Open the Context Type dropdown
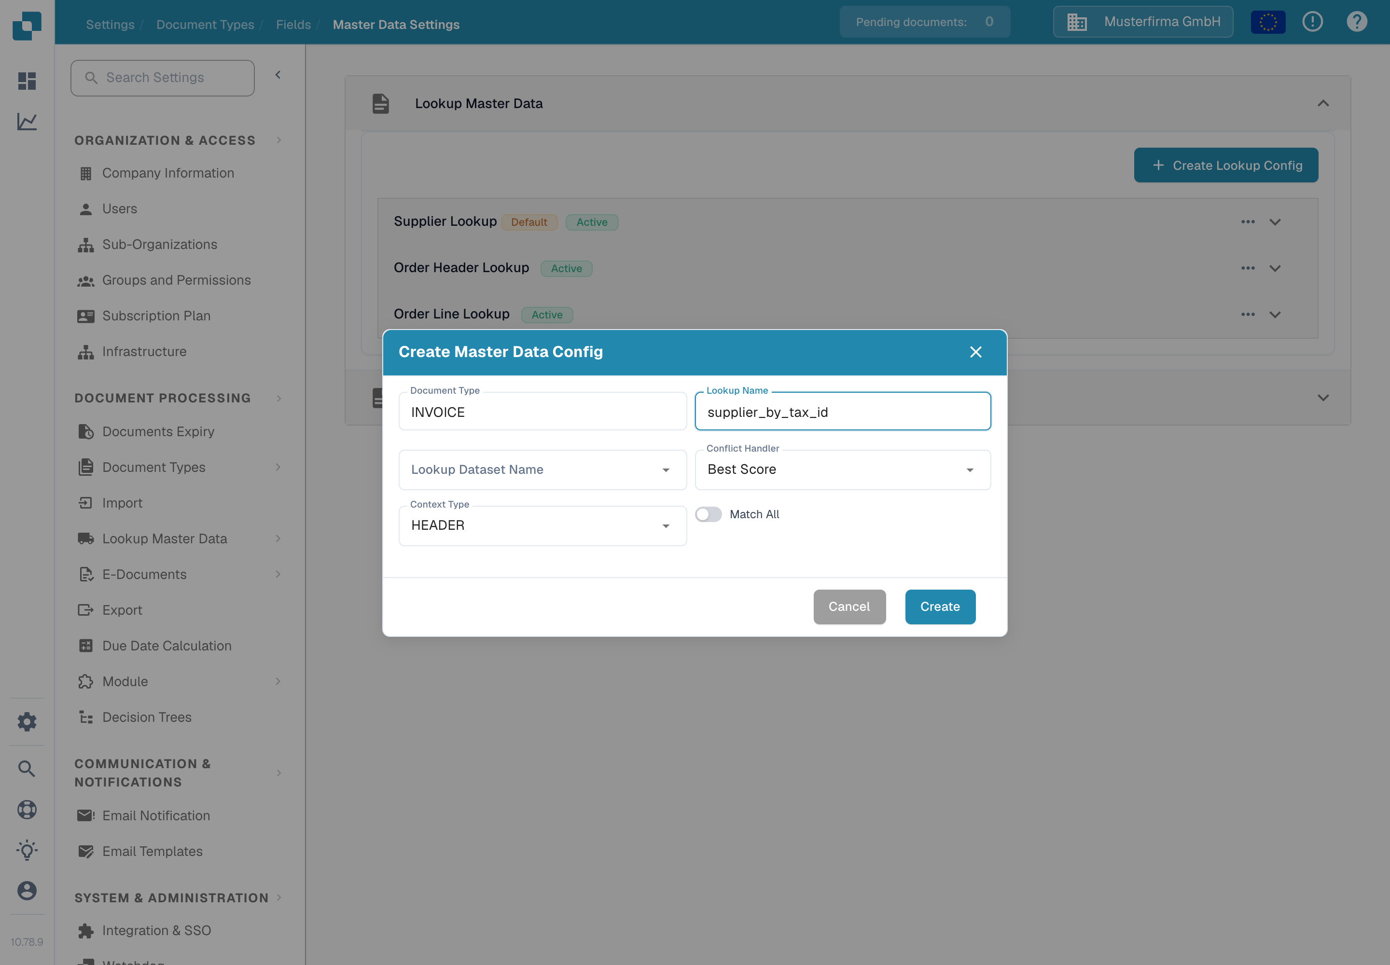 (542, 525)
